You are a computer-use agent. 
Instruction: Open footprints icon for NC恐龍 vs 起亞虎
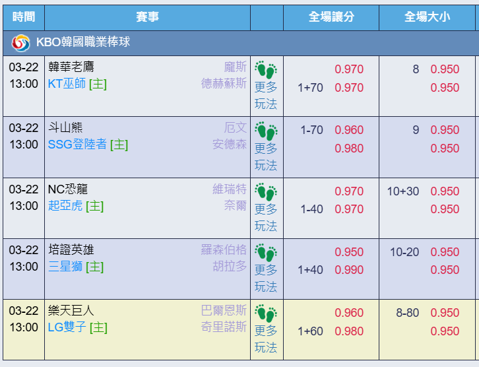pyautogui.click(x=266, y=192)
